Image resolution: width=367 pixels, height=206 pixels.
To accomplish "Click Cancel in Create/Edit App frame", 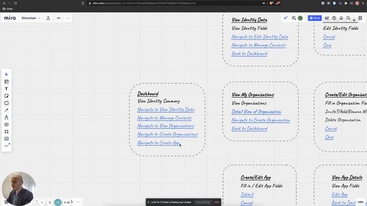I will pyautogui.click(x=247, y=203).
